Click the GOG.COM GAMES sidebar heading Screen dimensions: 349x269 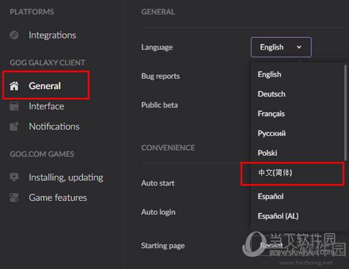[x=42, y=154]
